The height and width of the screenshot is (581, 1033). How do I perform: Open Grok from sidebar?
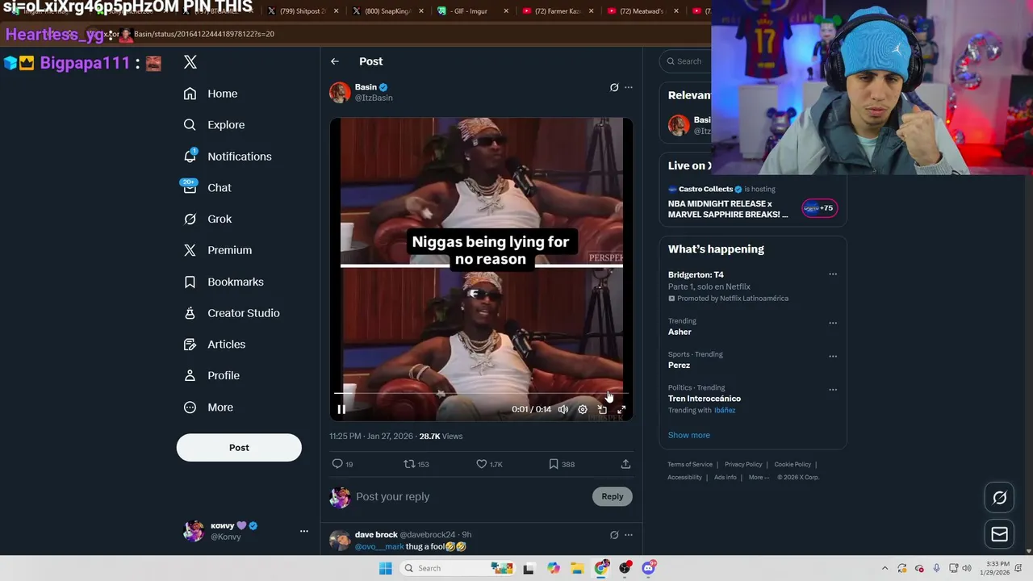tap(207, 219)
